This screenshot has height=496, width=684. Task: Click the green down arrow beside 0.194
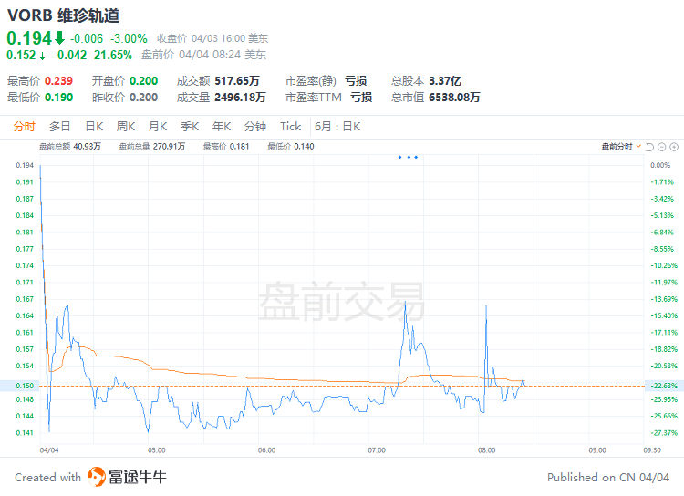click(59, 38)
